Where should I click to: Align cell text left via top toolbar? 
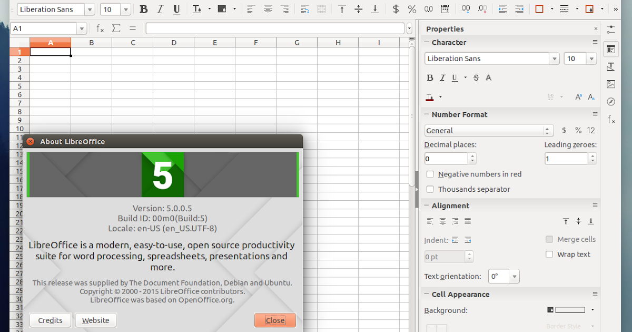point(251,9)
